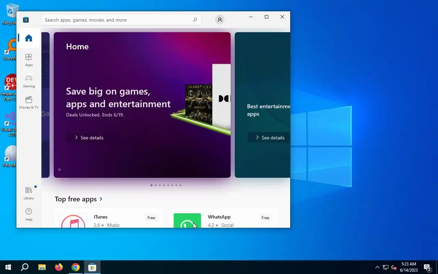Open Movies & TV section
The width and height of the screenshot is (438, 274).
(29, 102)
